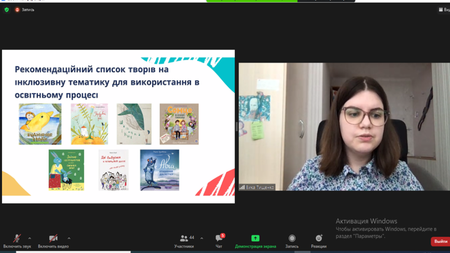Click the green encryption shield icon
The height and width of the screenshot is (253, 450).
click(6, 10)
